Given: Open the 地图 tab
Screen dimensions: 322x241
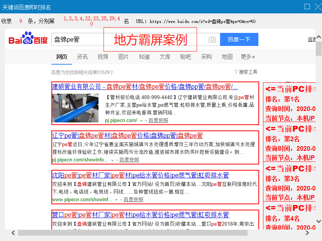Looking at the screenshot, I should [x=227, y=57].
